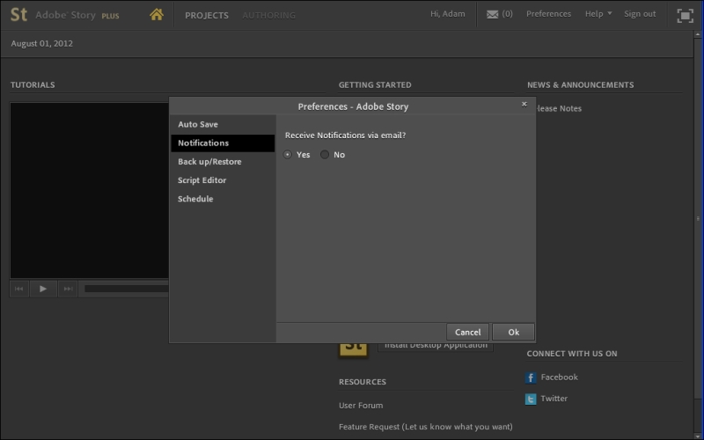Click the TUTORIALS heading
This screenshot has width=704, height=440.
click(x=33, y=84)
